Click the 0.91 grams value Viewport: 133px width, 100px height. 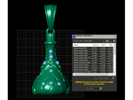click(95, 72)
